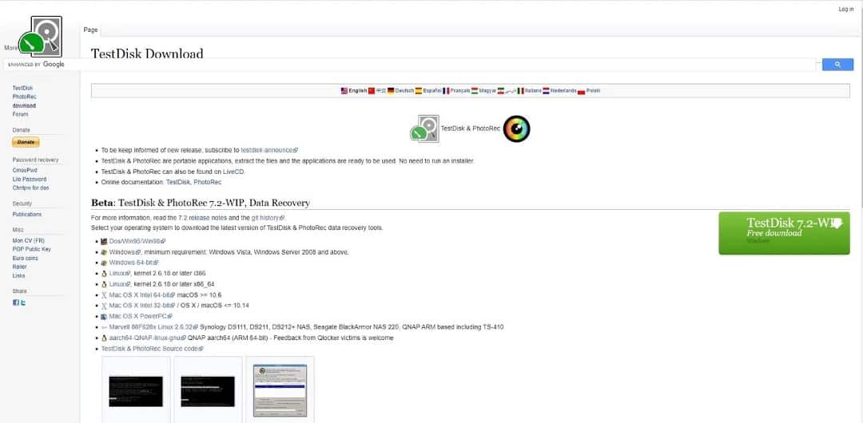The image size is (863, 423).
Task: Click the Dutch flag beside Nederlands
Action: 546,91
